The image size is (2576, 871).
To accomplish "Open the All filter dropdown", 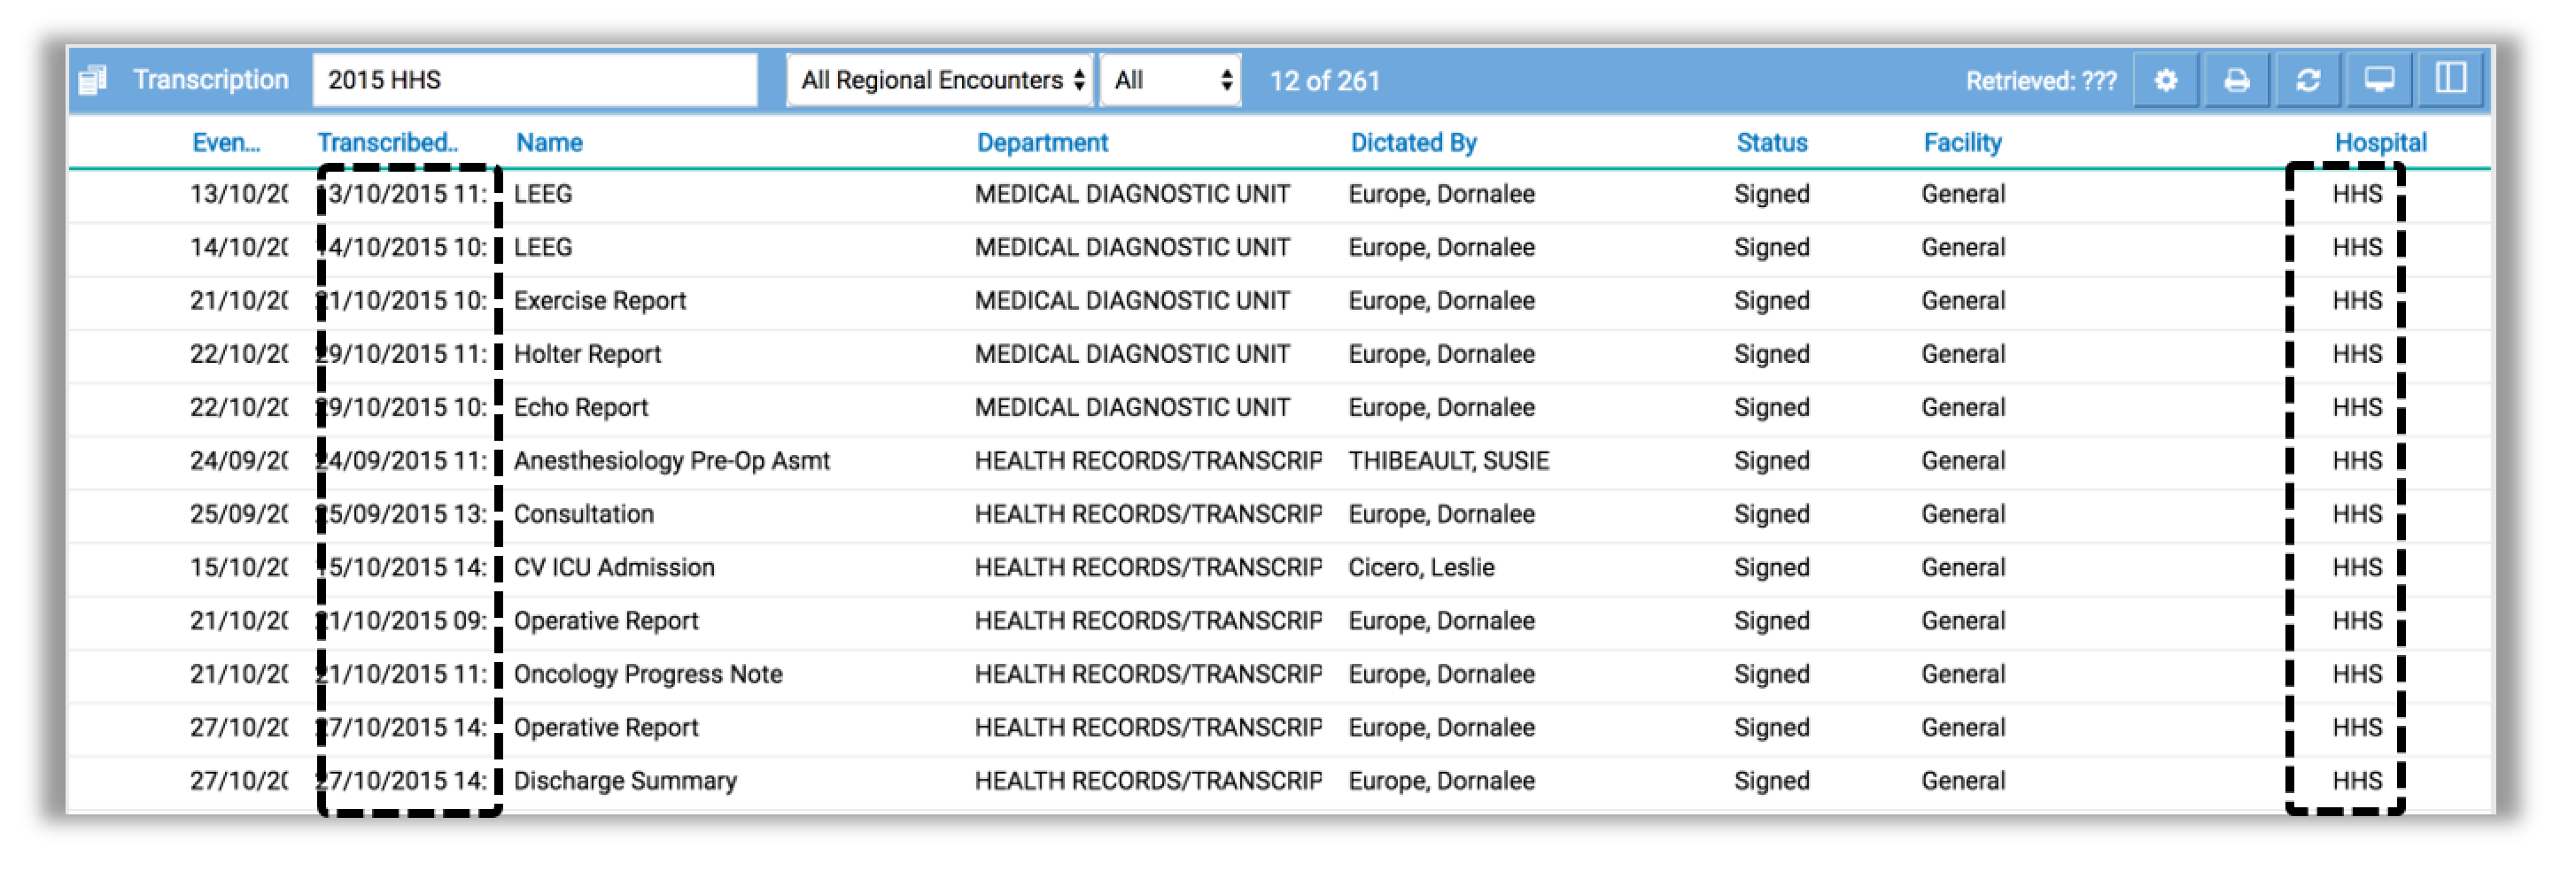I will (1170, 80).
